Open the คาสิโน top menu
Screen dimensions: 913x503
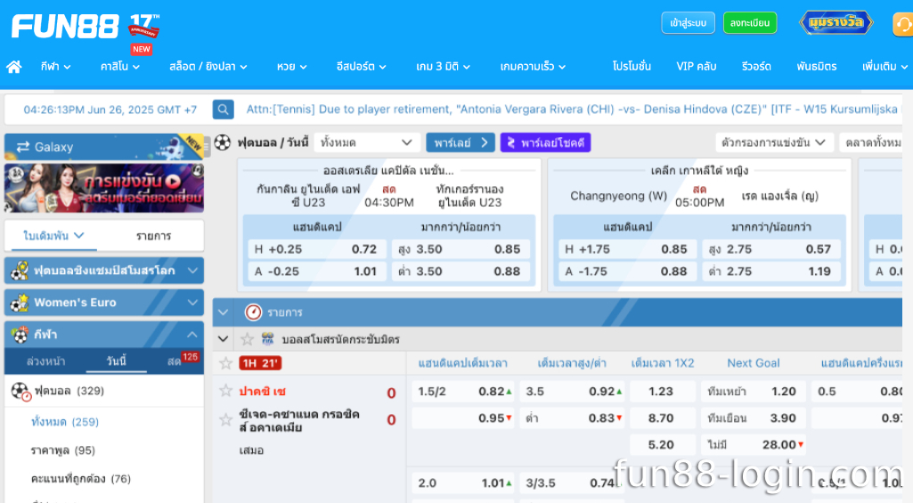120,67
